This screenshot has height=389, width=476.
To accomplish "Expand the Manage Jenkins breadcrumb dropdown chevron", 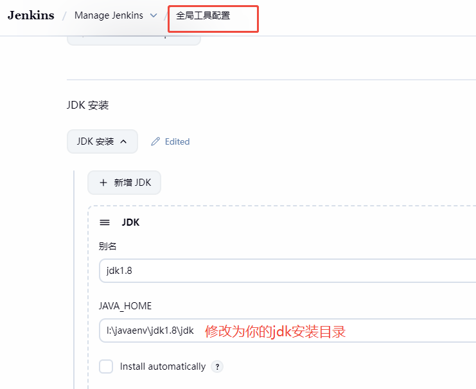I will pos(154,15).
